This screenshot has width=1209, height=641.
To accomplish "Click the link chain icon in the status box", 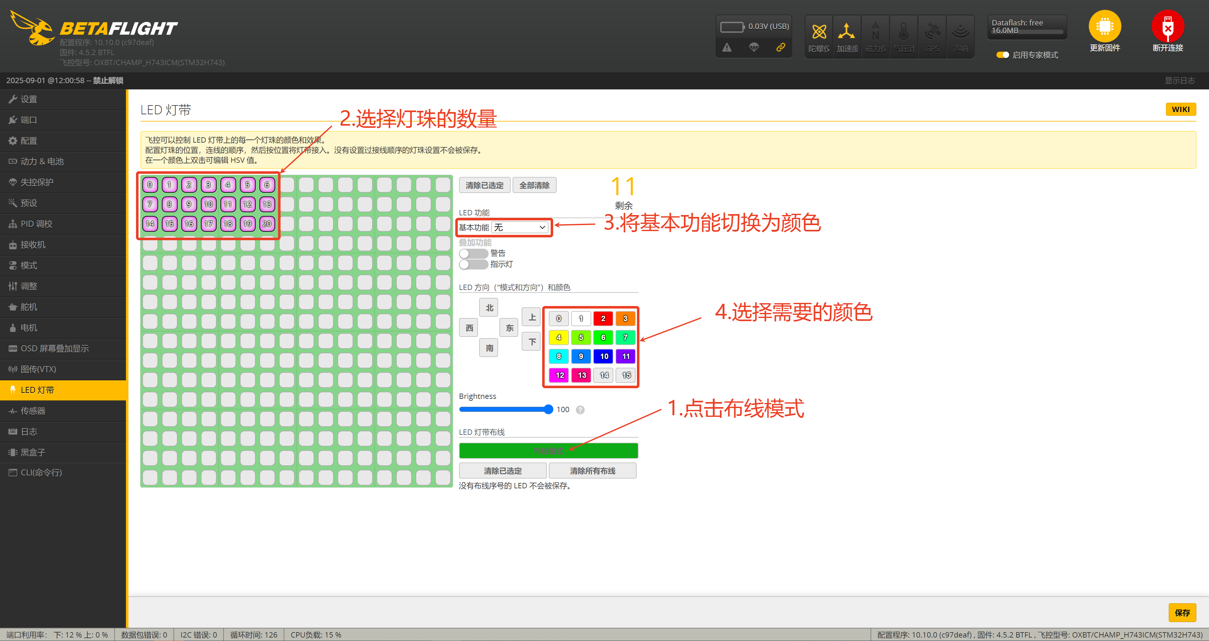I will [780, 48].
